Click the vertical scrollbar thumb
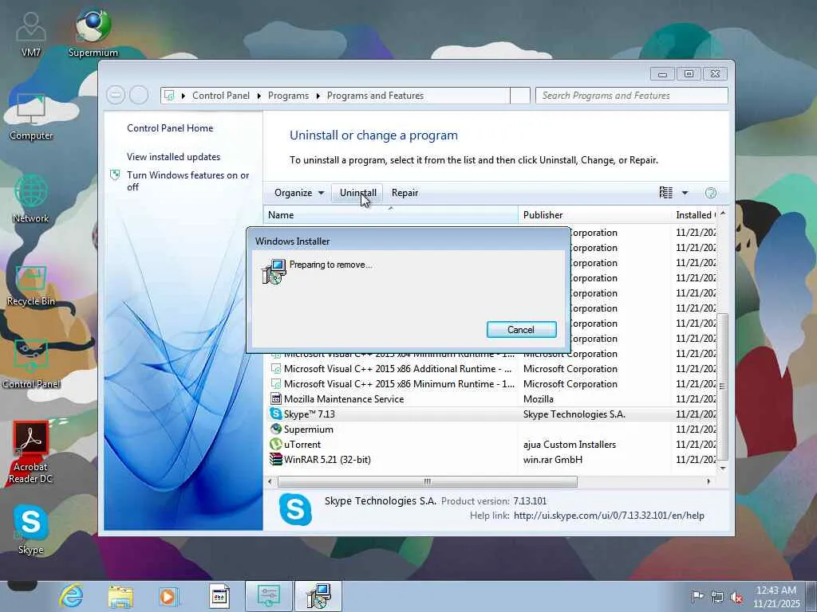This screenshot has height=612, width=817. (x=722, y=386)
